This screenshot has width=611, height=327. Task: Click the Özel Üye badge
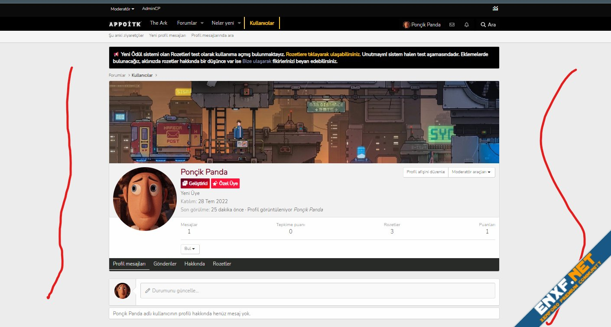pyautogui.click(x=225, y=184)
